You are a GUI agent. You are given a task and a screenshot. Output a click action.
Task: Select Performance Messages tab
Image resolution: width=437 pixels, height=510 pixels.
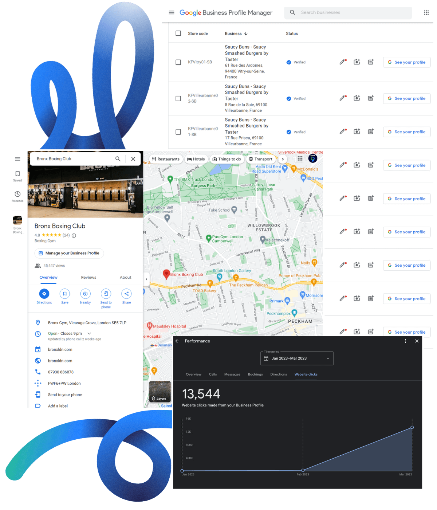click(232, 374)
